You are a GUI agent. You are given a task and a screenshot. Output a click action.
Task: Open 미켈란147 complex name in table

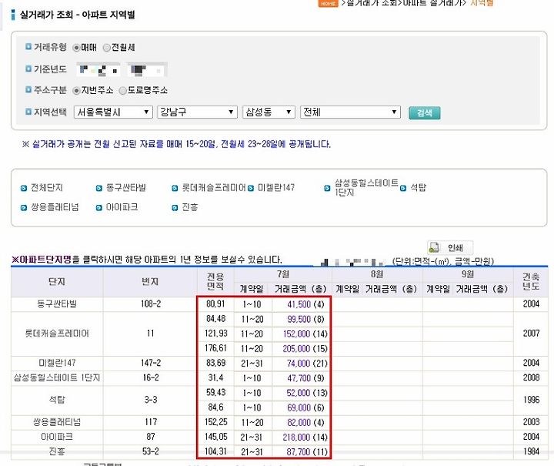point(57,363)
